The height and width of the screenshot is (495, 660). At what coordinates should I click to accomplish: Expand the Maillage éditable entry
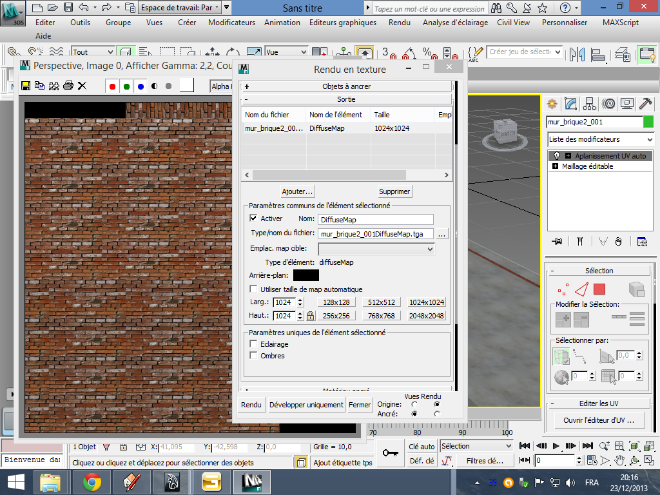(x=555, y=166)
